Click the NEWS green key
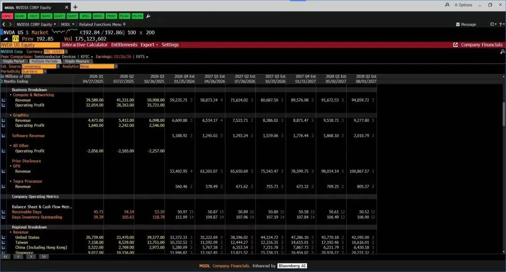 (x=46, y=16)
